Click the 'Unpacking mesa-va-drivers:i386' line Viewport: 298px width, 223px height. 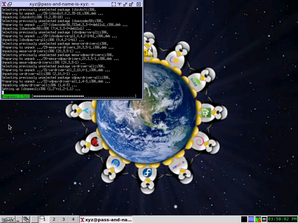point(41,51)
